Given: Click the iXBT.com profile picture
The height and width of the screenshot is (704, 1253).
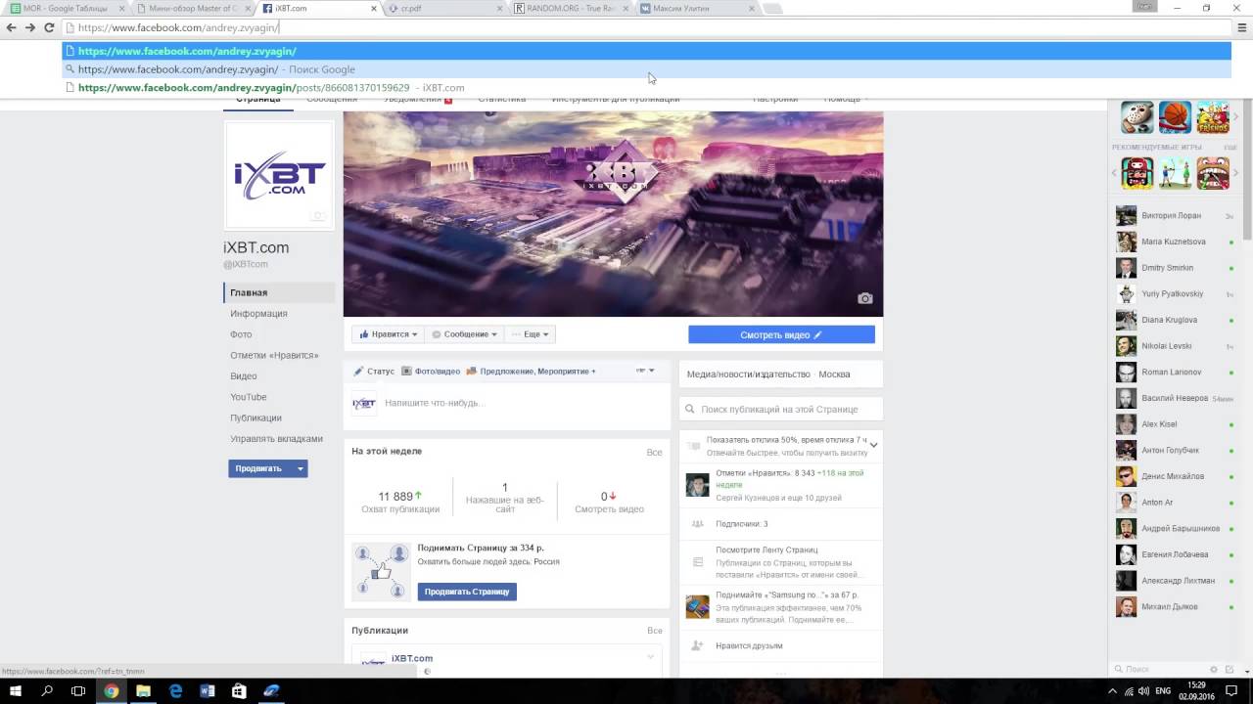Looking at the screenshot, I should click(279, 176).
